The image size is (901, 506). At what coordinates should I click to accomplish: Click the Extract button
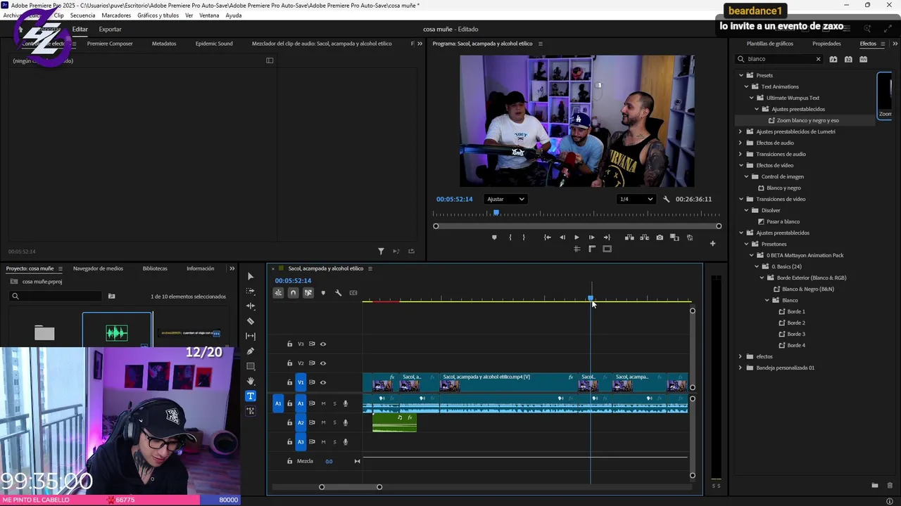[644, 238]
